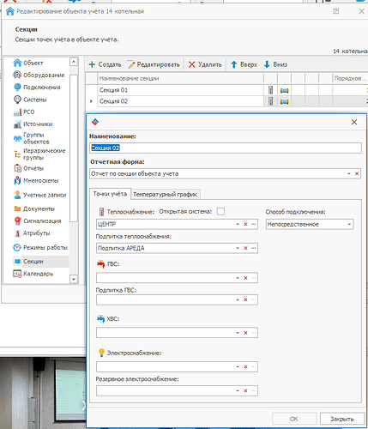The image size is (368, 429).
Task: Click the red X Удалить icon
Action: pyautogui.click(x=192, y=64)
